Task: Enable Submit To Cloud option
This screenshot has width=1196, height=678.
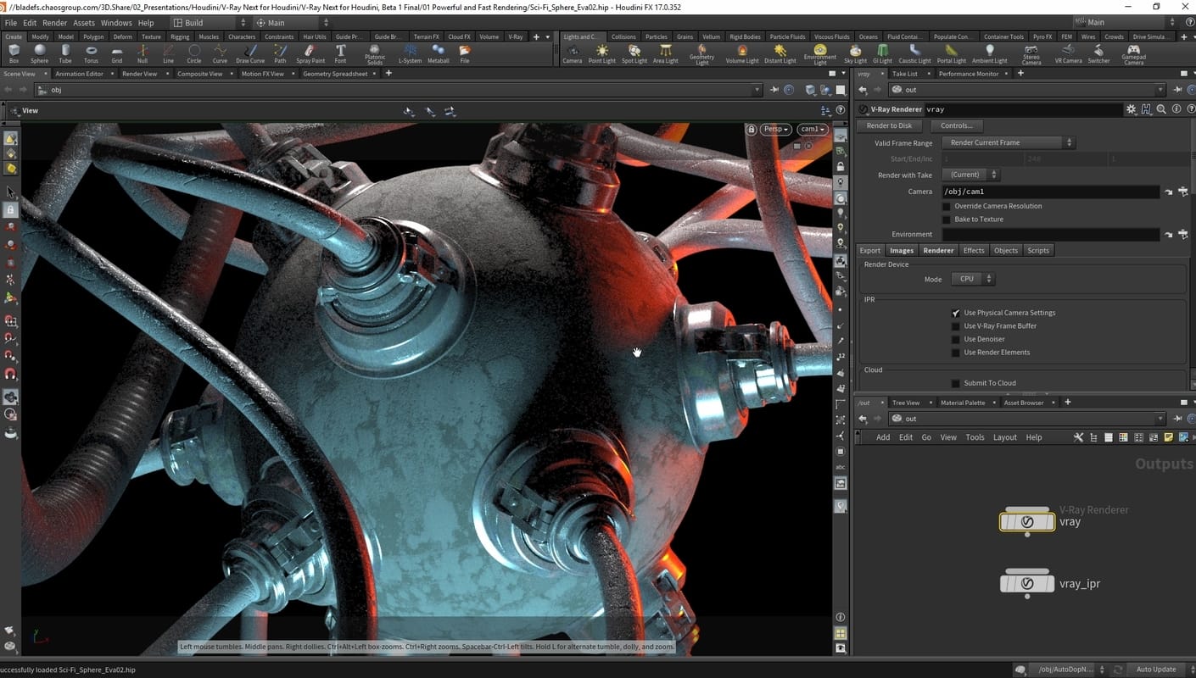Action: tap(956, 383)
